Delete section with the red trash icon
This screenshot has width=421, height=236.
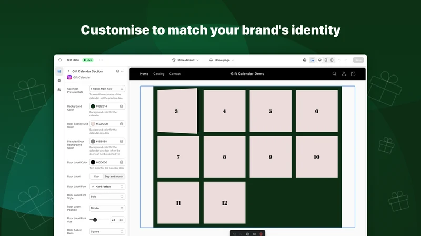[x=261, y=234]
